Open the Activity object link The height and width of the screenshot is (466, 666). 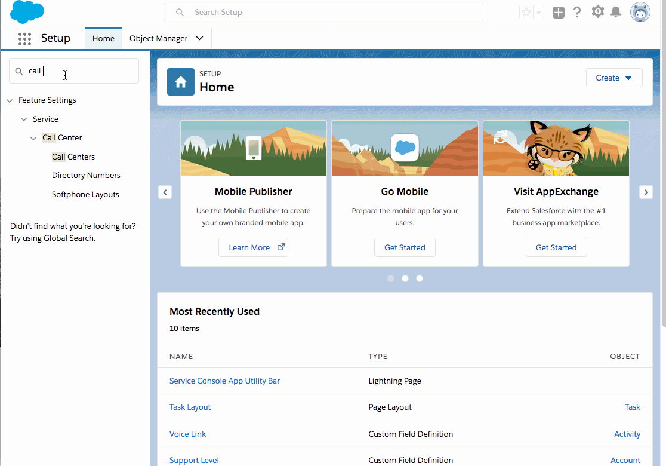pyautogui.click(x=627, y=434)
